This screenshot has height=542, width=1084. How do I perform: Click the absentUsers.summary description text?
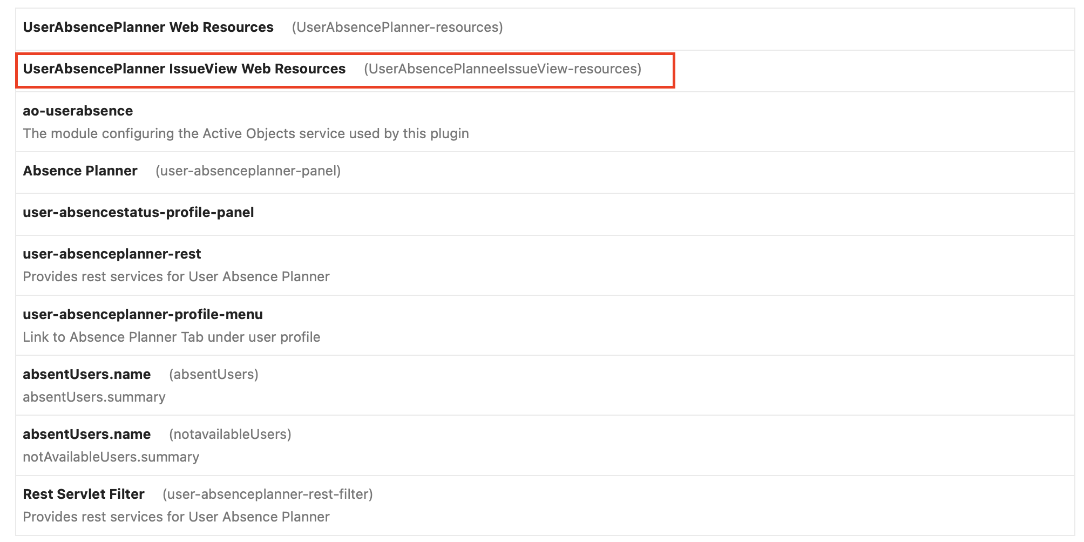(x=94, y=397)
